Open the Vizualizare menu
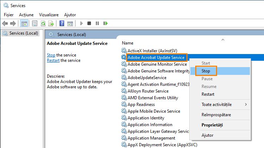Viewport: 264px width, 148px height. [49, 15]
